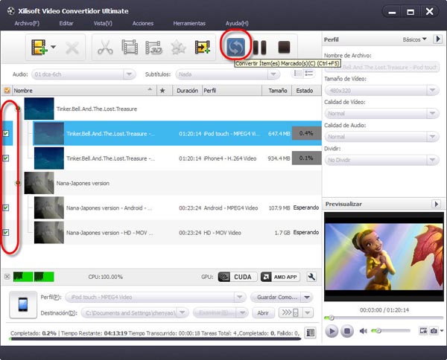Uncheck the iPhone4 H.264 Video item checkbox
This screenshot has width=447, height=360.
point(7,158)
